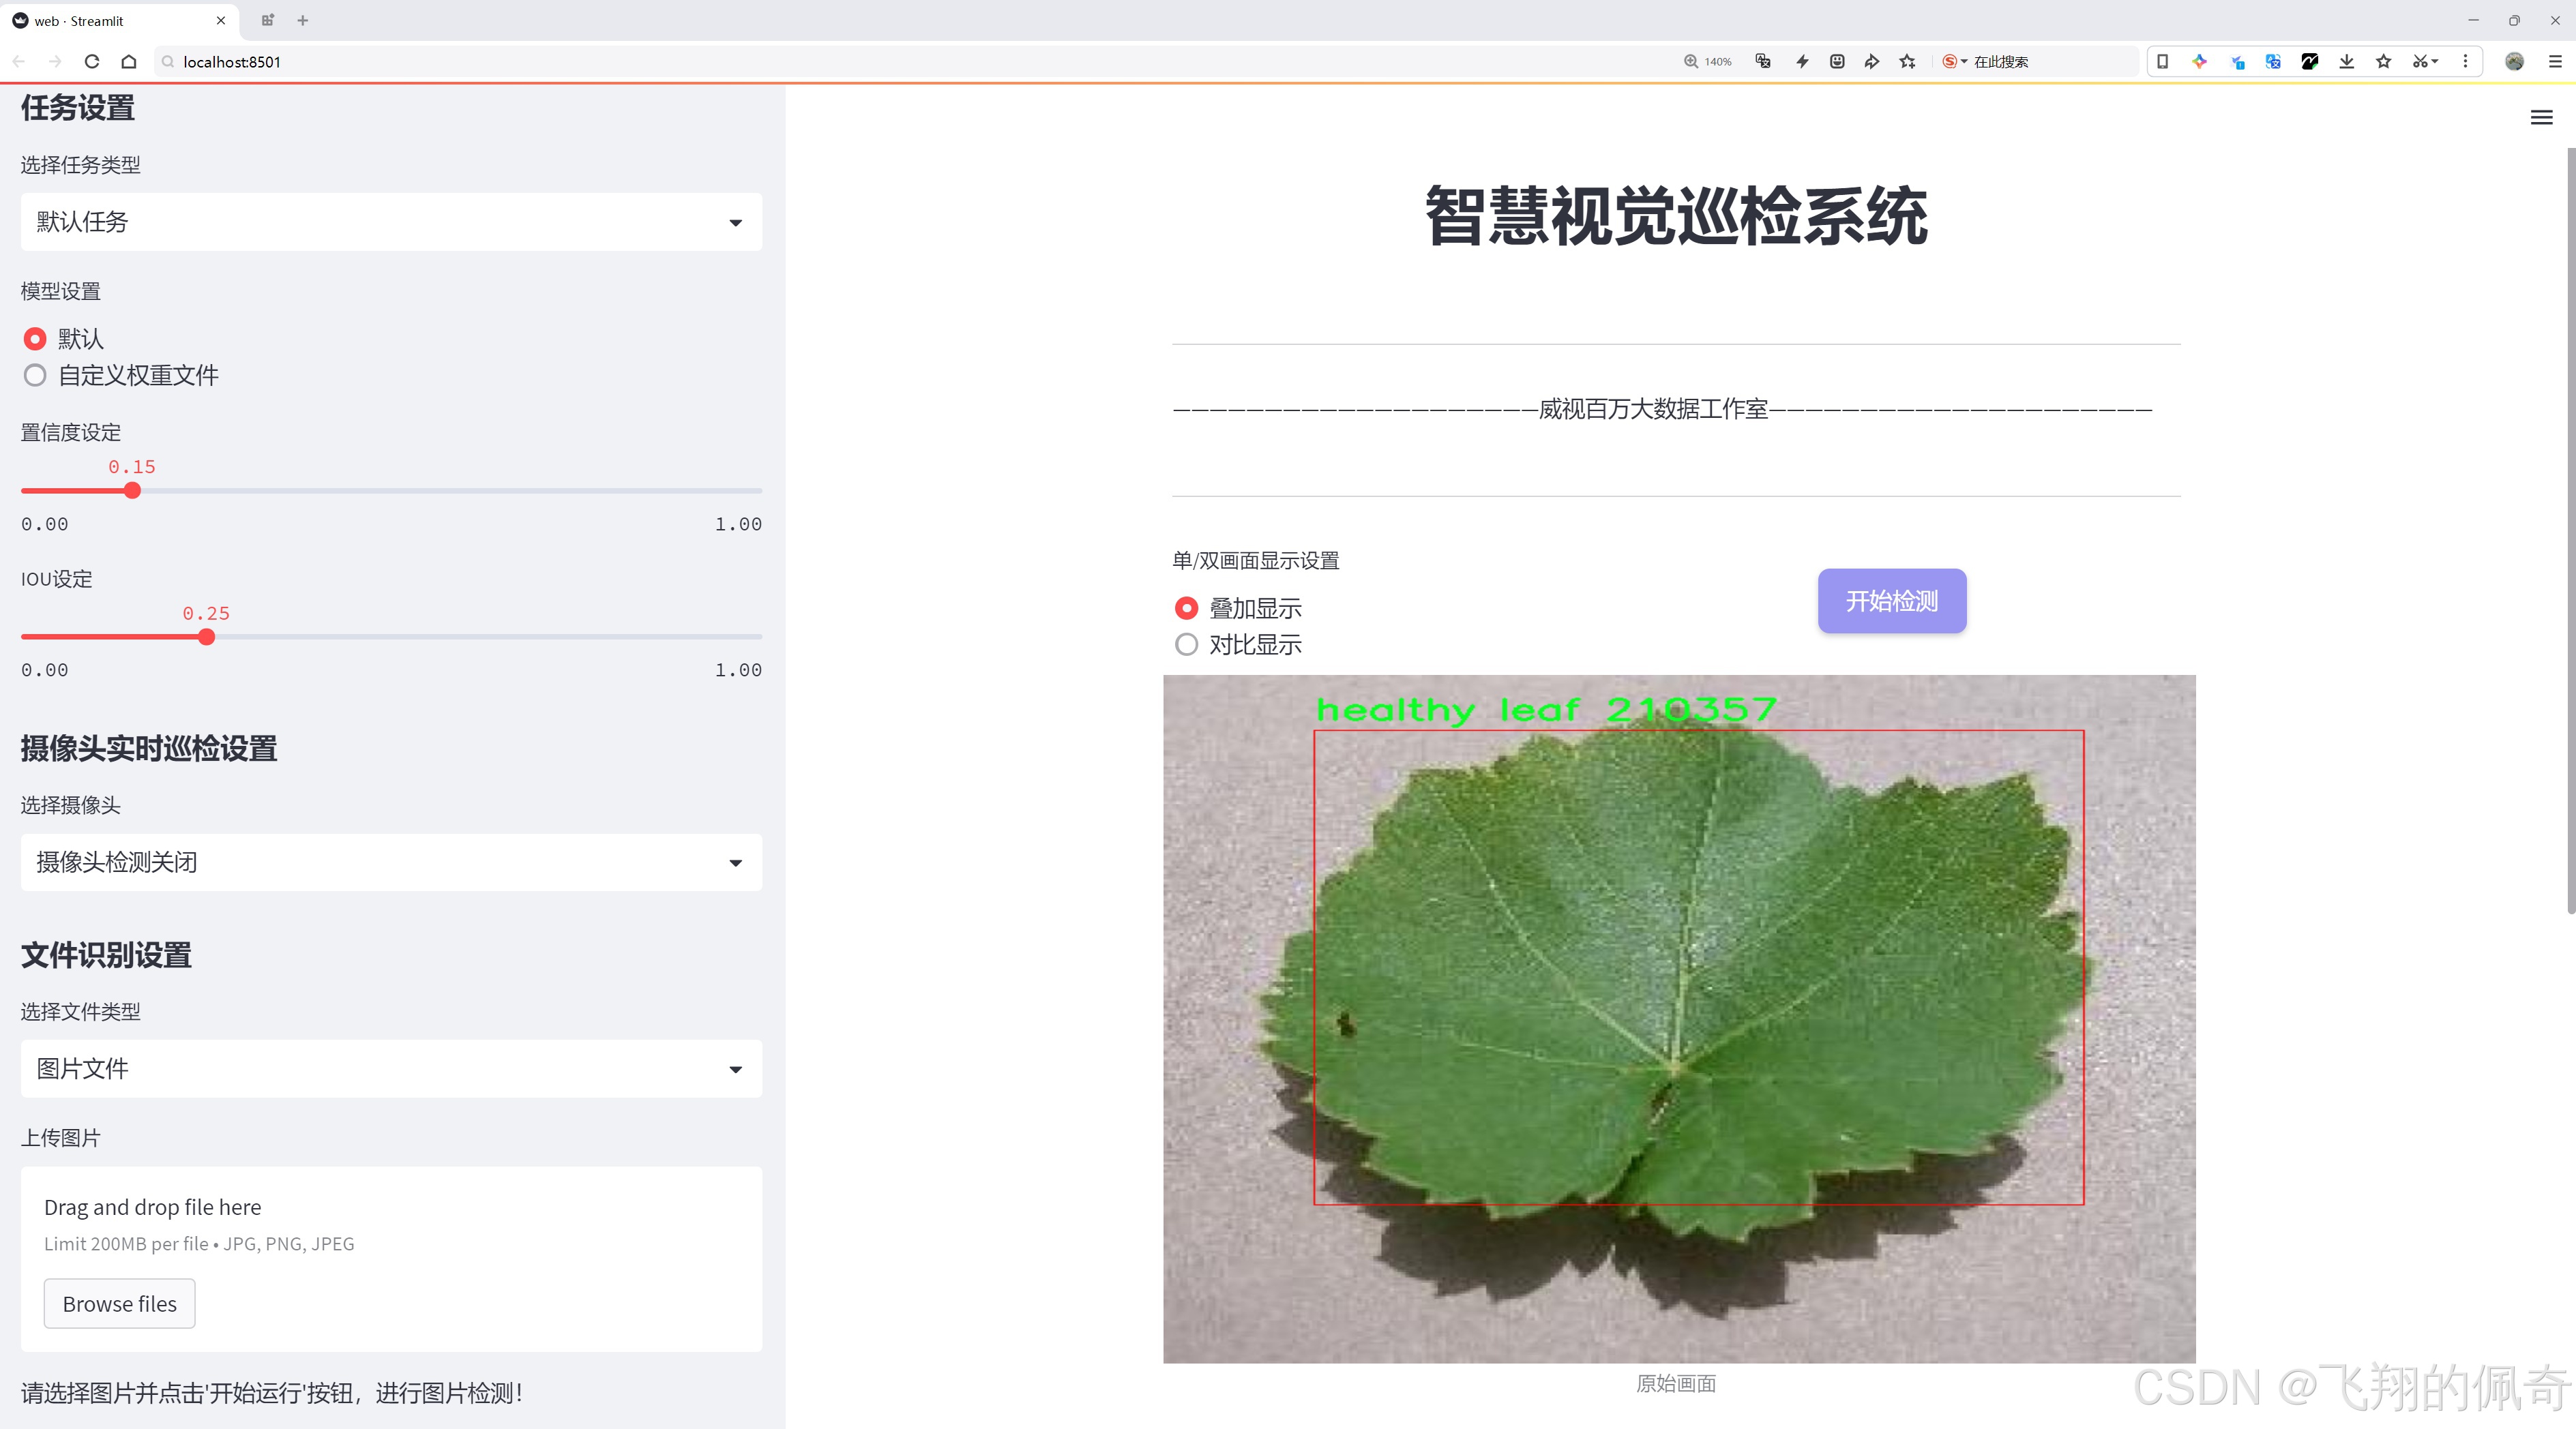Click the browser forward arrow
2576x1429 pixels.
pos(55,62)
